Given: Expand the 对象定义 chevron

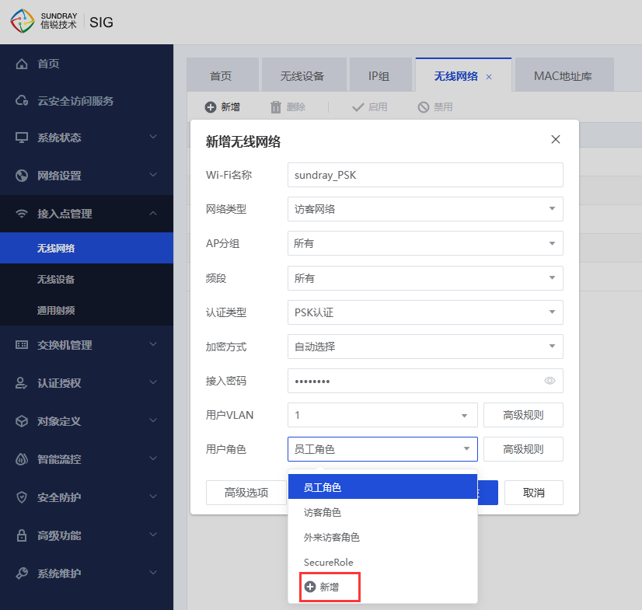Looking at the screenshot, I should 153,420.
